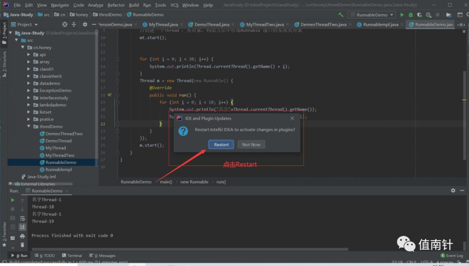Image resolution: width=469 pixels, height=266 pixels.
Task: Click Restart in the update dialog
Action: point(221,145)
